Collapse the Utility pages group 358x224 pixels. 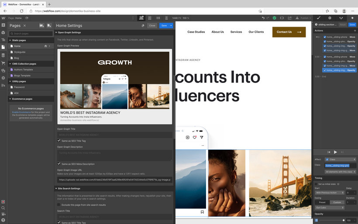[10, 81]
